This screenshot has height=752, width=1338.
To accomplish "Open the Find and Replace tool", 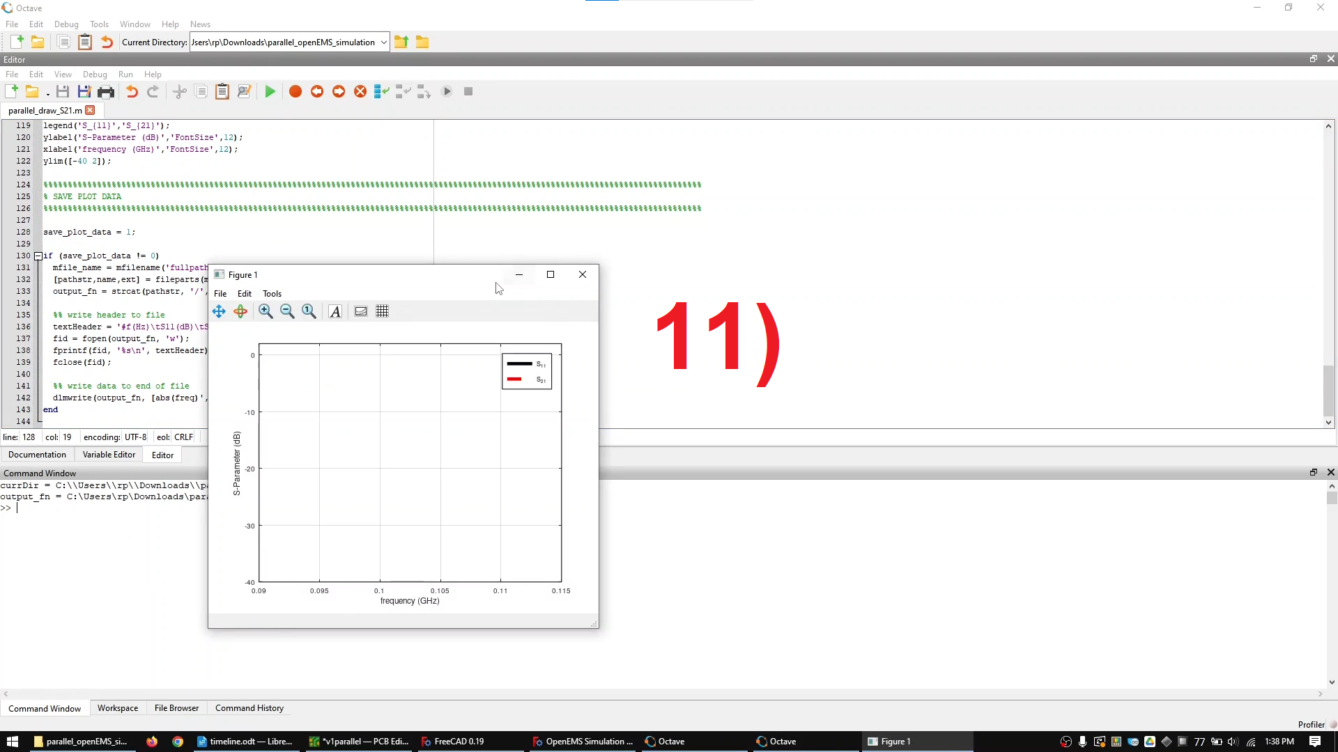I will [x=243, y=91].
